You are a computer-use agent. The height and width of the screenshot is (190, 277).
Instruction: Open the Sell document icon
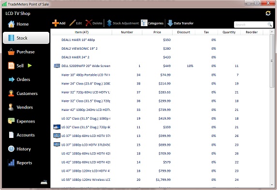click(x=11, y=66)
